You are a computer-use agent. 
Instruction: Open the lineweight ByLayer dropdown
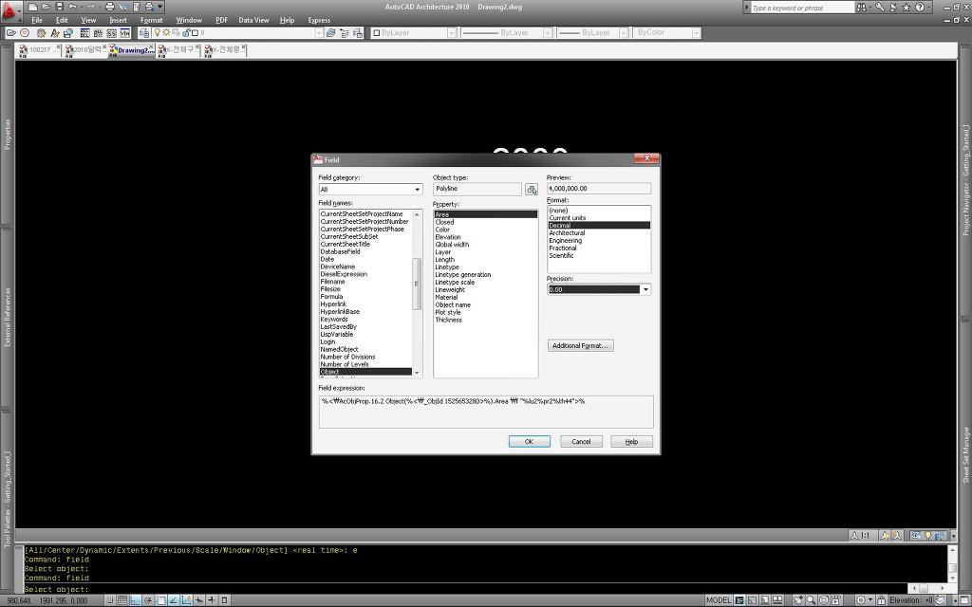tap(624, 33)
